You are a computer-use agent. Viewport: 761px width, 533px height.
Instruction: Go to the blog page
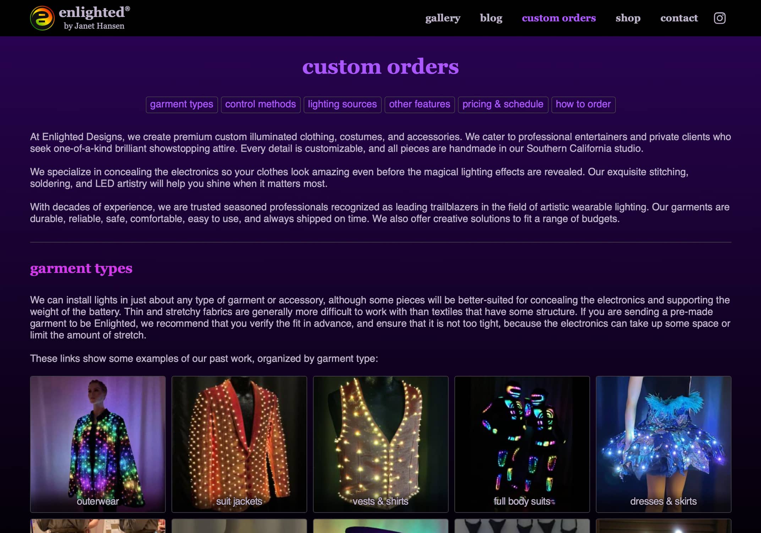click(491, 18)
